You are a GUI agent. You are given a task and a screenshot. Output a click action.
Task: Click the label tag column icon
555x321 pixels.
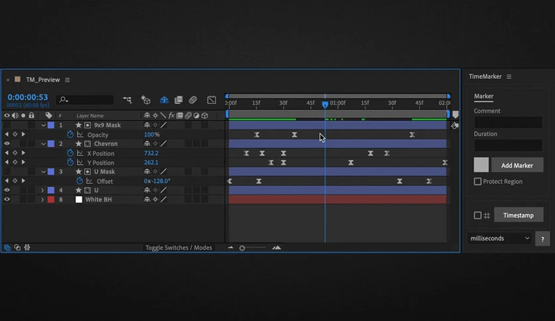tap(48, 115)
